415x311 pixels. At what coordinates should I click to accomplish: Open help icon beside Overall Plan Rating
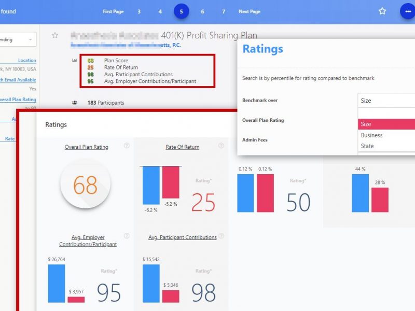127,146
